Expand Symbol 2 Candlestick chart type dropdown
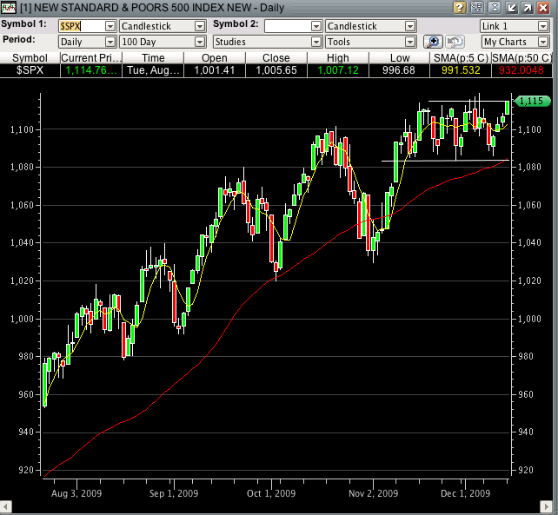 [410, 27]
